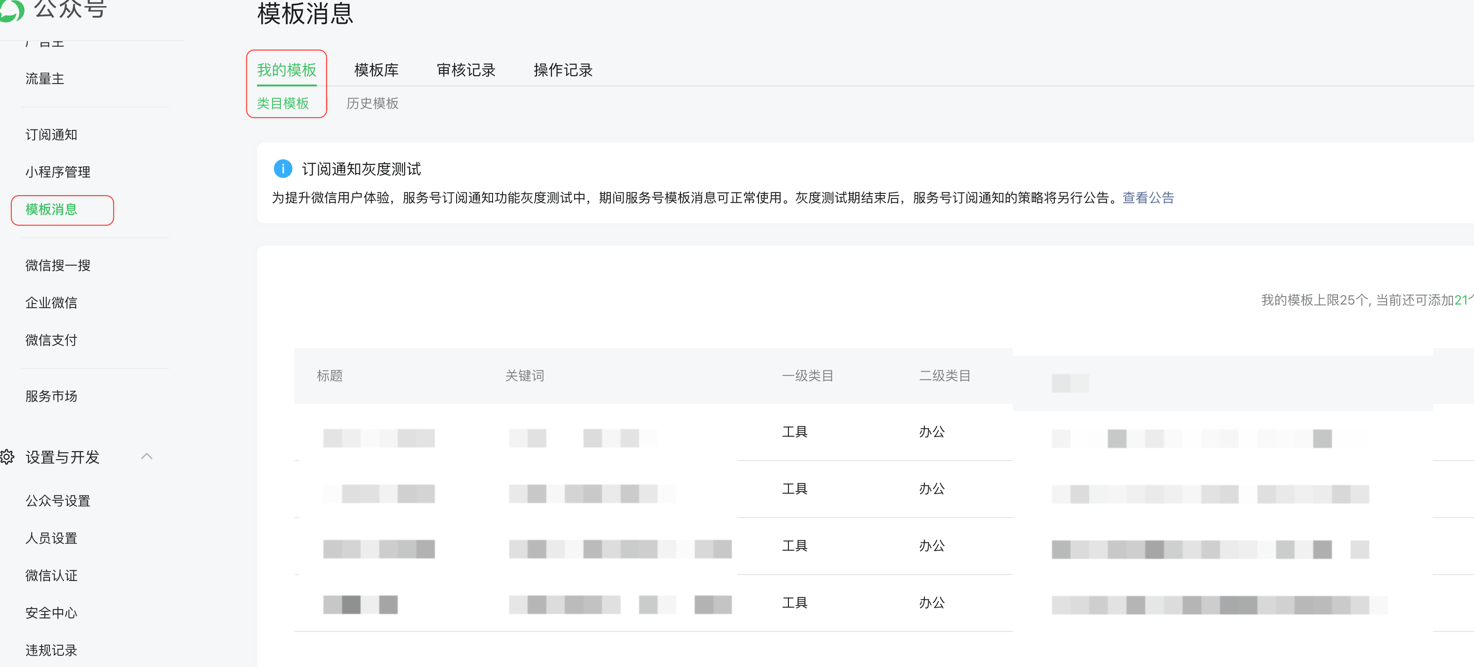
Task: Collapse the 设置与开发 section chevron
Action: click(146, 456)
